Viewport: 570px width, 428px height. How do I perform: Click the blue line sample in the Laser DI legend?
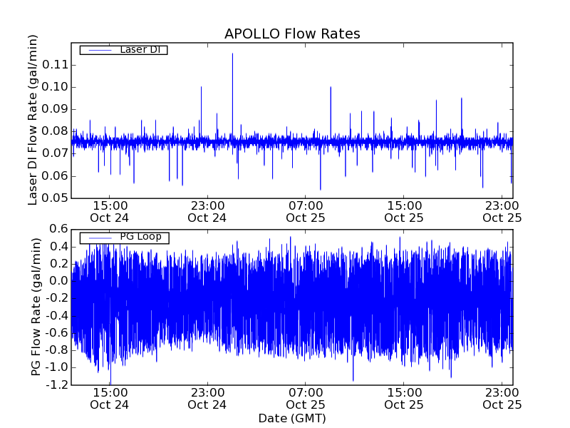point(100,50)
